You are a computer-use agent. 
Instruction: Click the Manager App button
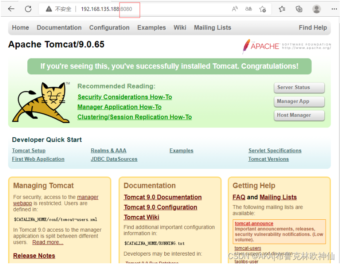click(299, 101)
